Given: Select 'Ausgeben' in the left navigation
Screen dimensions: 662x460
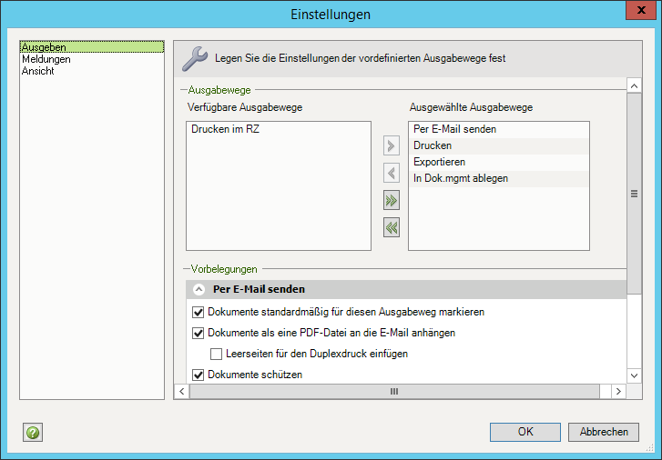Looking at the screenshot, I should 44,47.
